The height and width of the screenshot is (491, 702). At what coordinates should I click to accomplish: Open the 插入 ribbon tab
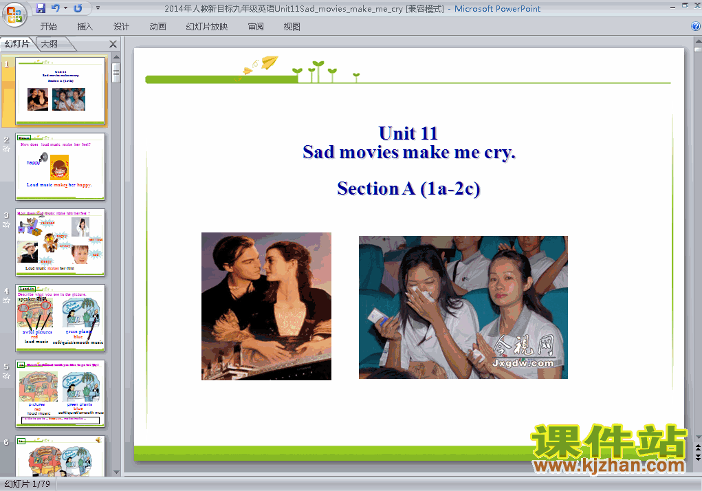[x=85, y=27]
